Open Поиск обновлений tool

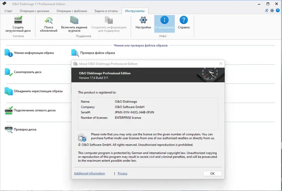pyautogui.click(x=49, y=25)
